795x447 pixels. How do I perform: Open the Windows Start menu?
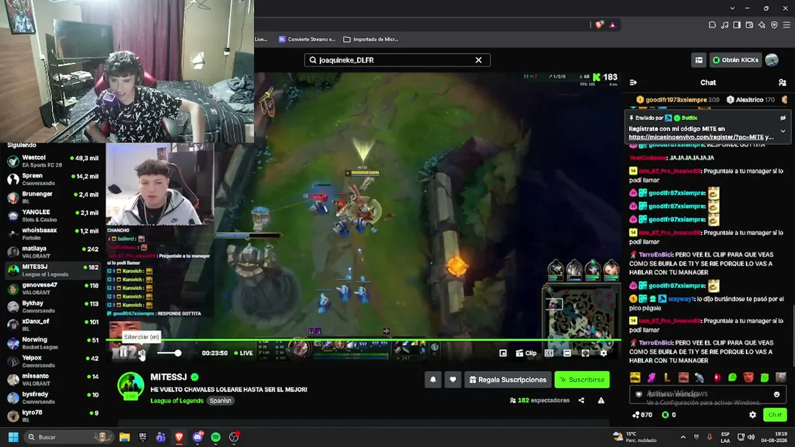(13, 437)
